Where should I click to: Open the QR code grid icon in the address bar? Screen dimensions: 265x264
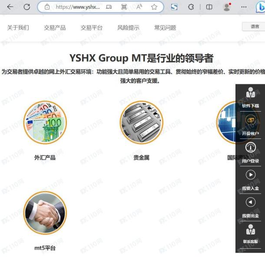(124, 7)
